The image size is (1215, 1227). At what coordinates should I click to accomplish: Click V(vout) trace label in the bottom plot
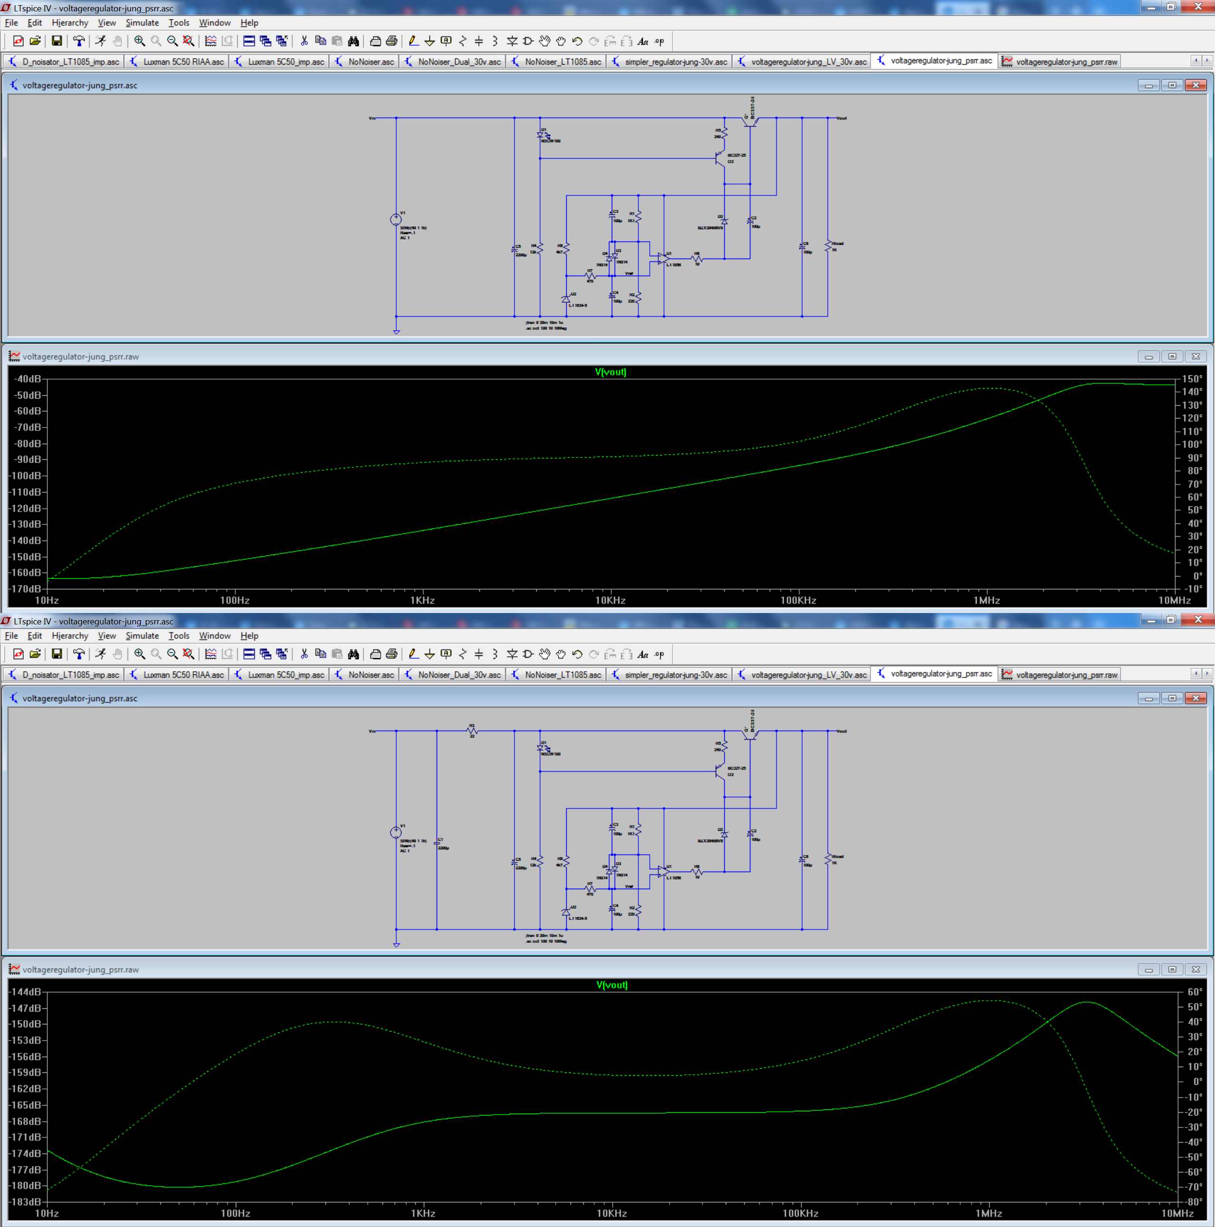click(612, 985)
